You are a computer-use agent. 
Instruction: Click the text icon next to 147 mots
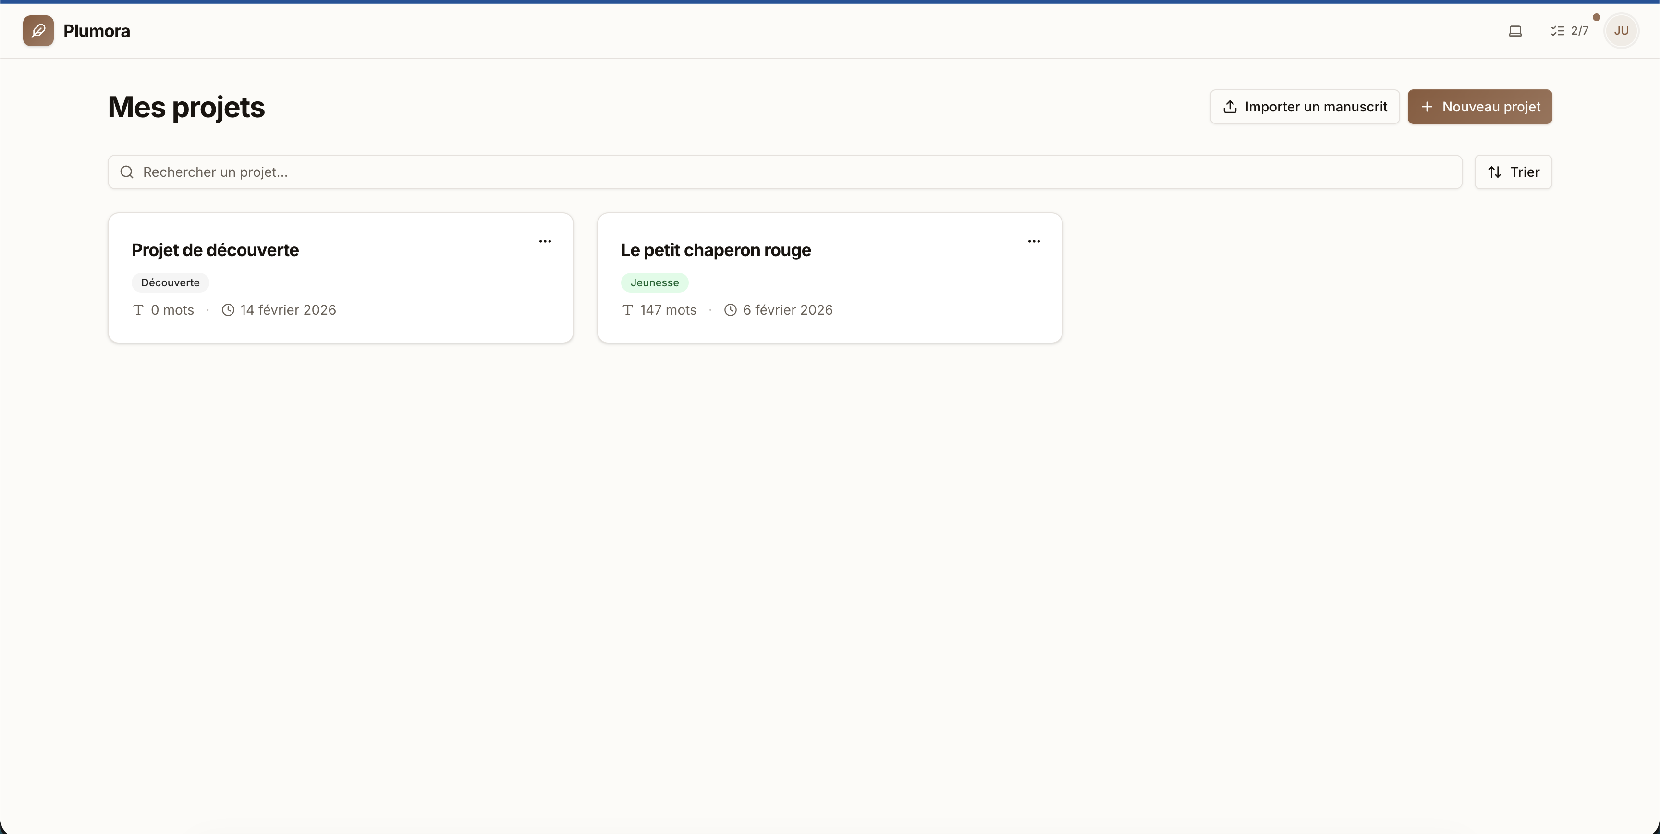(x=627, y=310)
